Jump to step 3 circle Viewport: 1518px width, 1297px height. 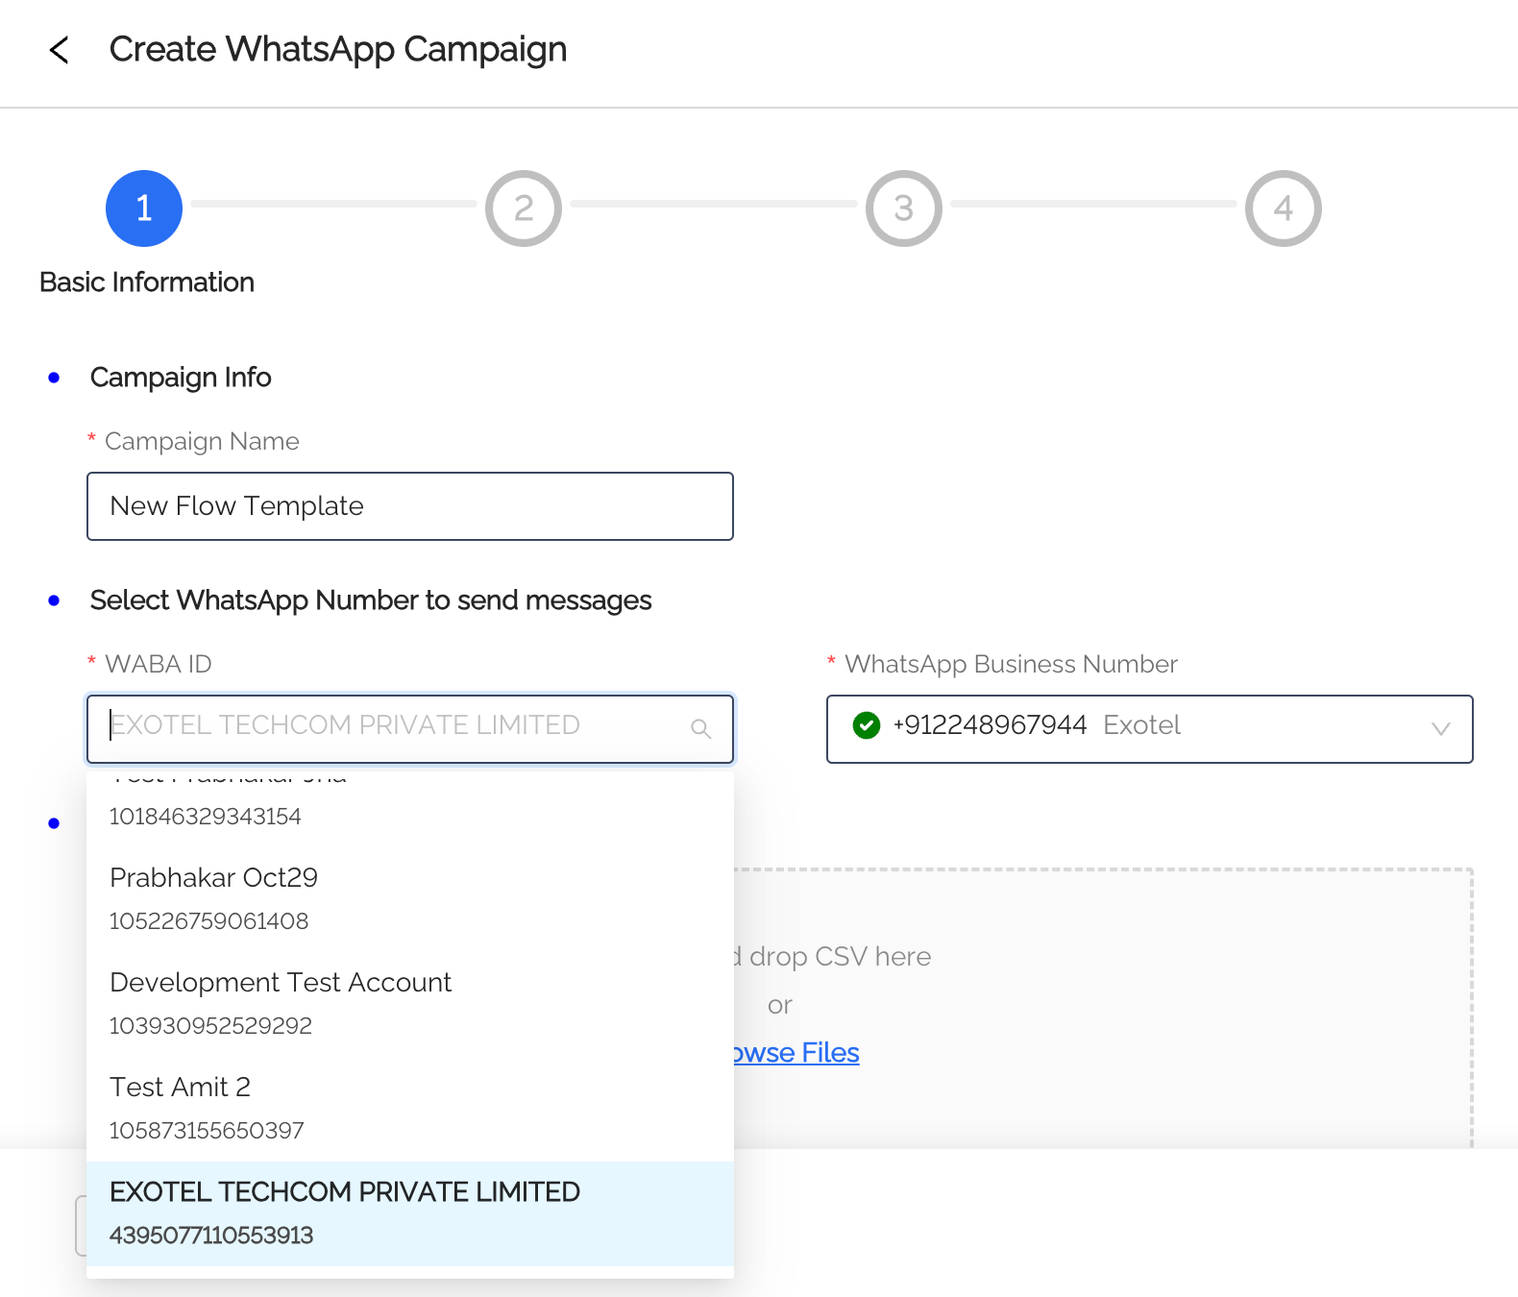pyautogui.click(x=904, y=208)
